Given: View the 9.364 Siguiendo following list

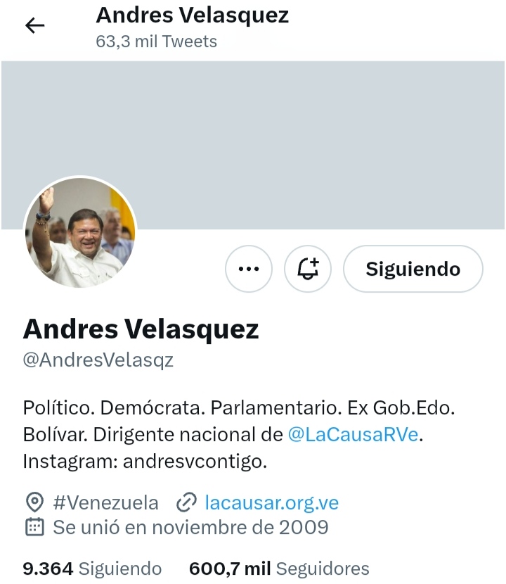Looking at the screenshot, I should [92, 569].
